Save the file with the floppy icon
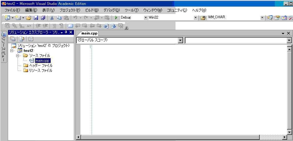 click(36, 18)
